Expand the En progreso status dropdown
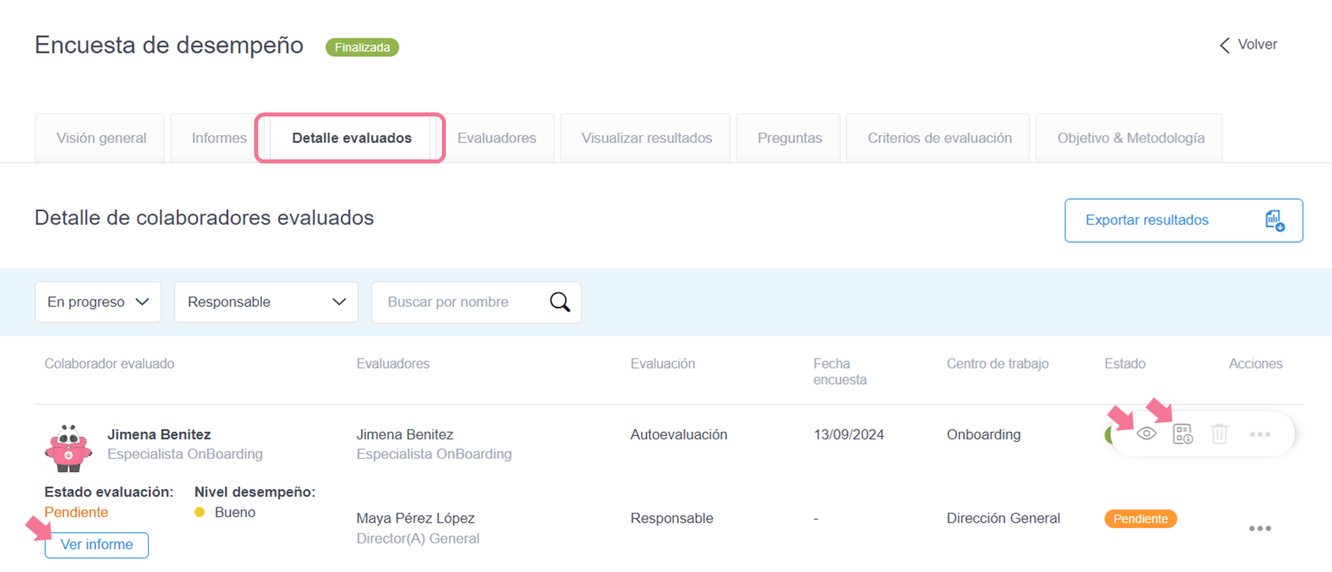The width and height of the screenshot is (1332, 572). coord(98,303)
